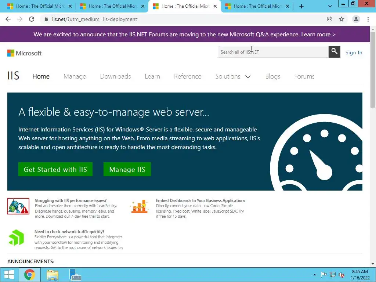Click the page scrollbar thumb
Viewport: 376px width, 282px height.
pyautogui.click(x=373, y=69)
